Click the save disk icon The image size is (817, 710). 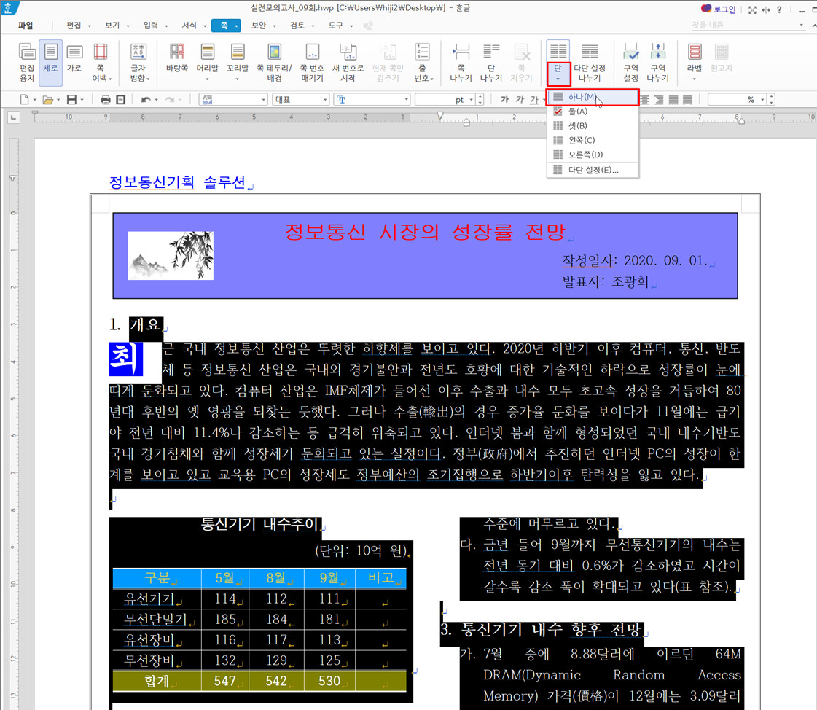72,100
